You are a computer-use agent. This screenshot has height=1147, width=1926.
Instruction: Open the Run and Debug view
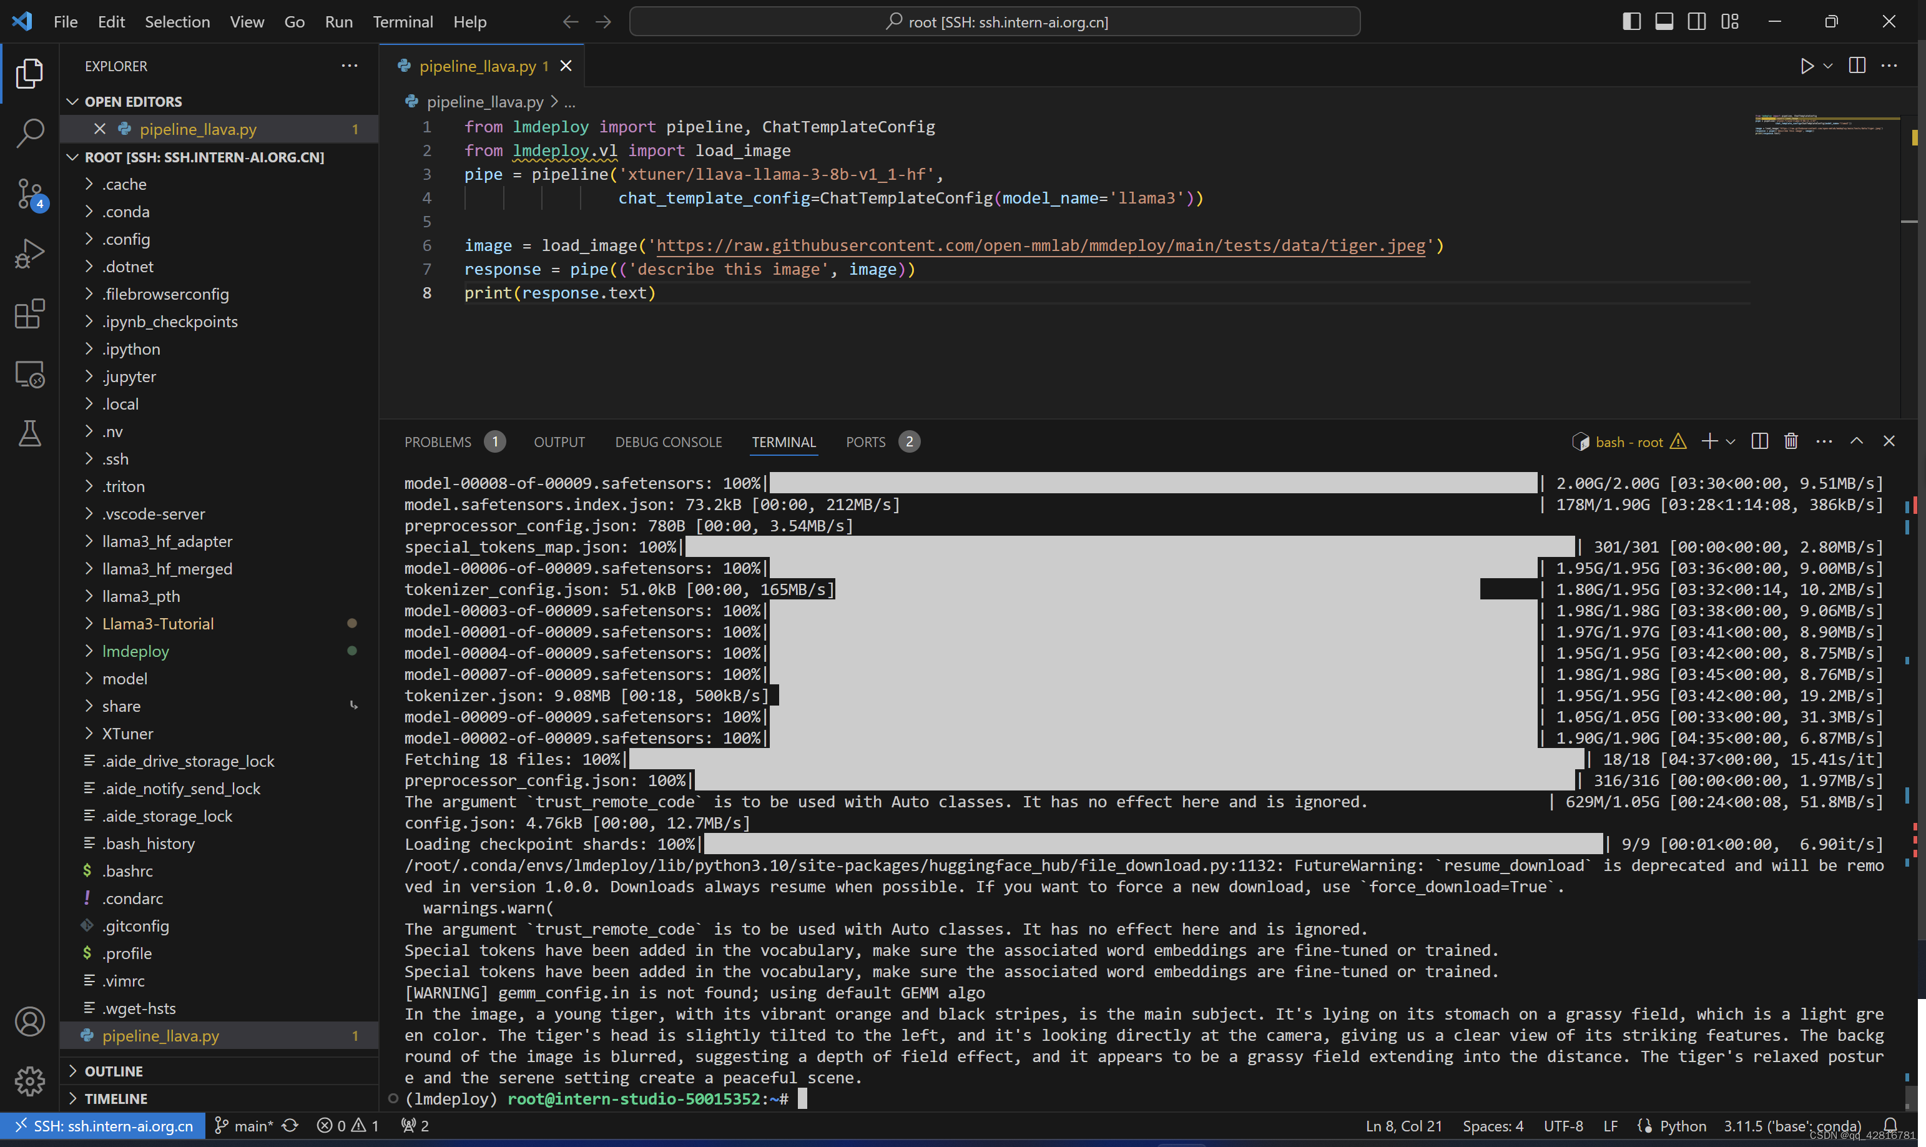point(29,254)
